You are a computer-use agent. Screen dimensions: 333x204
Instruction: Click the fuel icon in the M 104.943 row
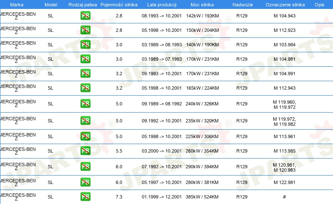(x=85, y=16)
